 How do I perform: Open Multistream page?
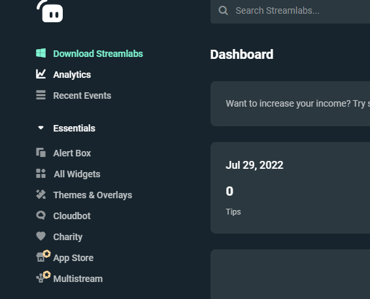78,279
